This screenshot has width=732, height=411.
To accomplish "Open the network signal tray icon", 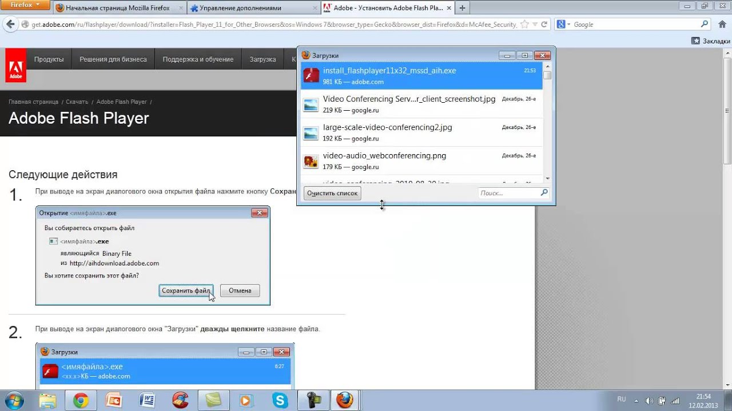I will click(x=676, y=401).
